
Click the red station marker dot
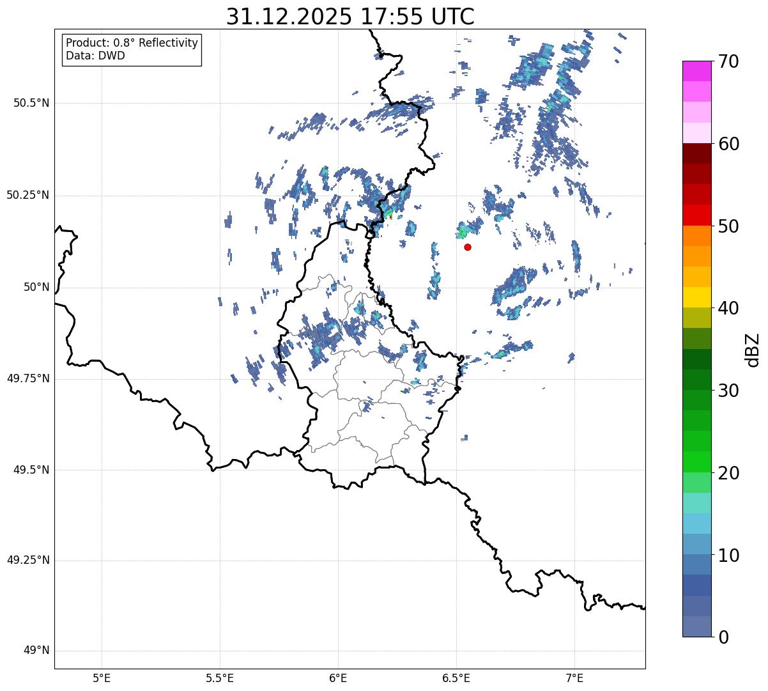[x=468, y=247]
